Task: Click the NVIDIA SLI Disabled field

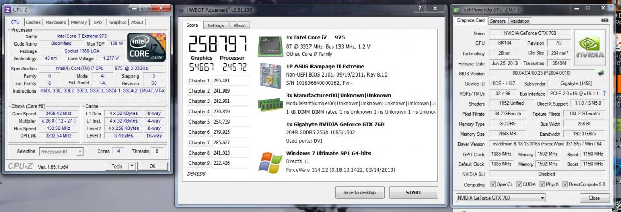Action: 548,174
